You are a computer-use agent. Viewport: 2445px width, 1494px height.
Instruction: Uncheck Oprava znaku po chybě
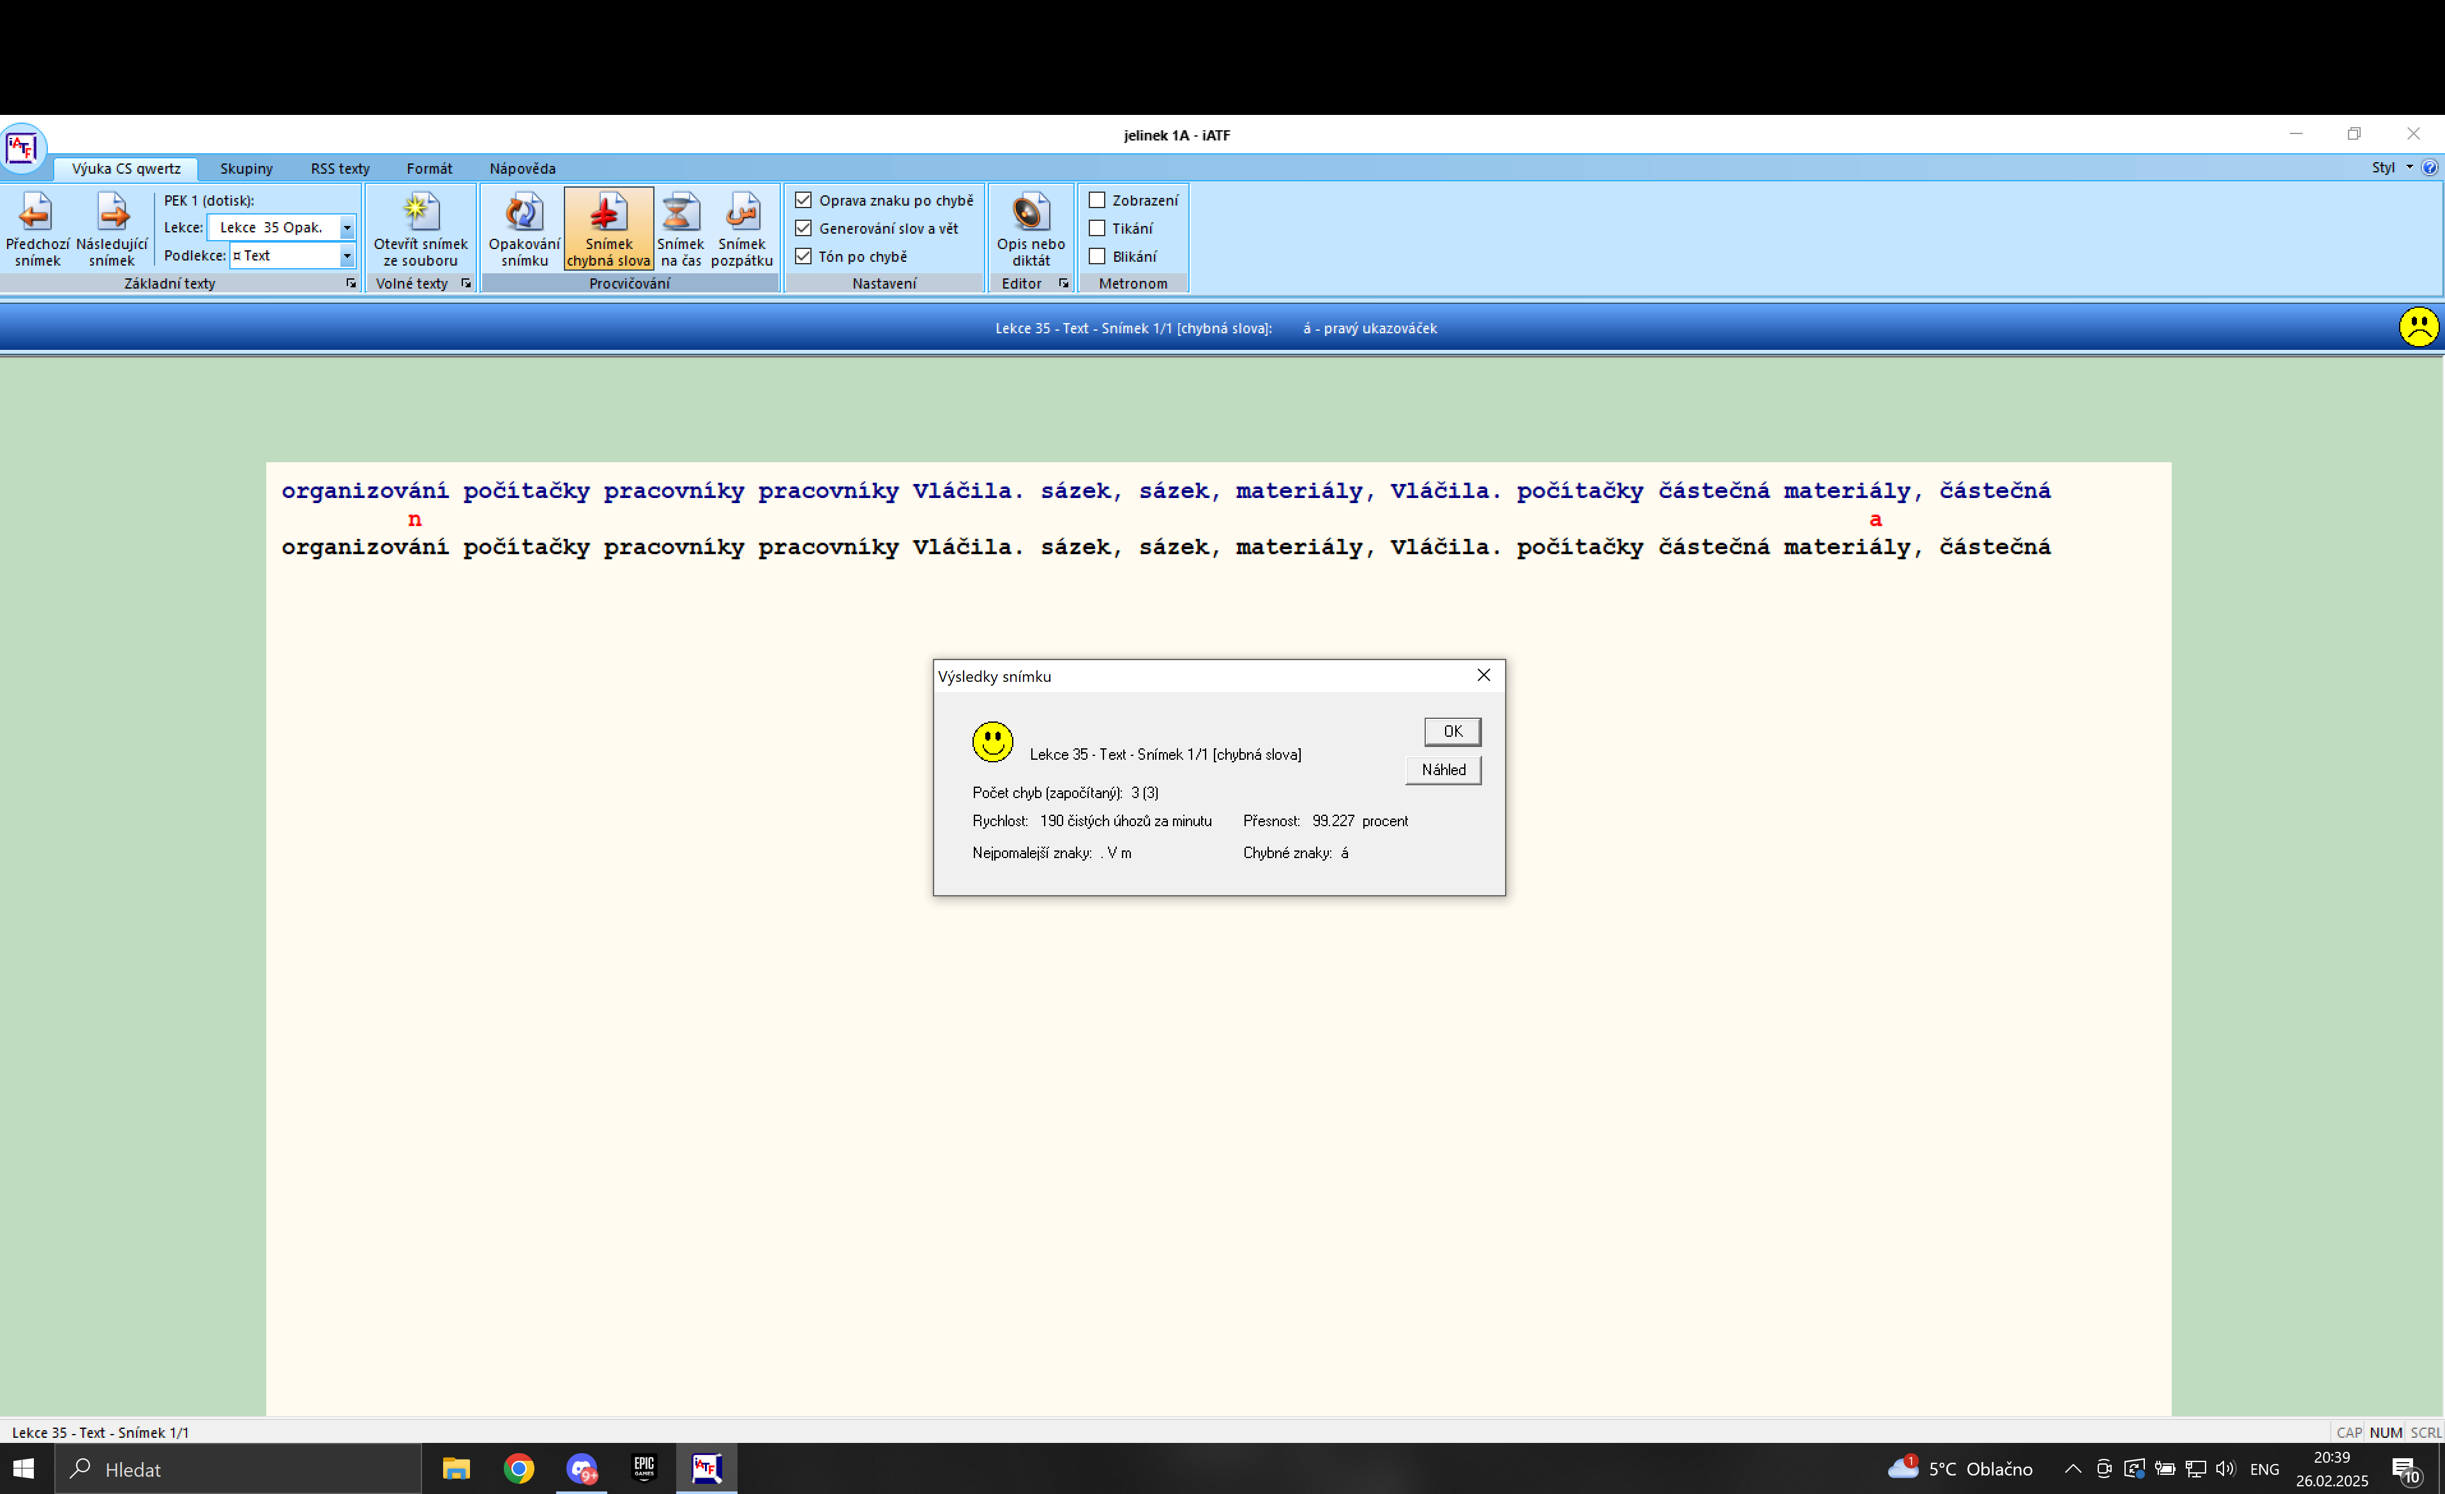click(x=804, y=200)
